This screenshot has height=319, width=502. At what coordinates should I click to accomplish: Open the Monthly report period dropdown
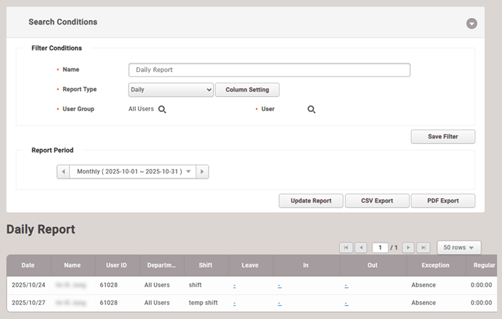point(133,172)
